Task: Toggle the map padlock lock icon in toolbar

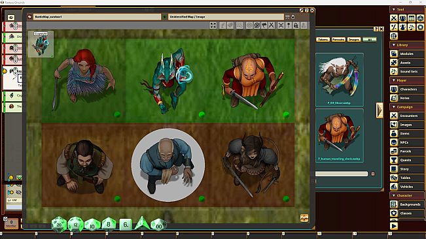Action: (296, 25)
